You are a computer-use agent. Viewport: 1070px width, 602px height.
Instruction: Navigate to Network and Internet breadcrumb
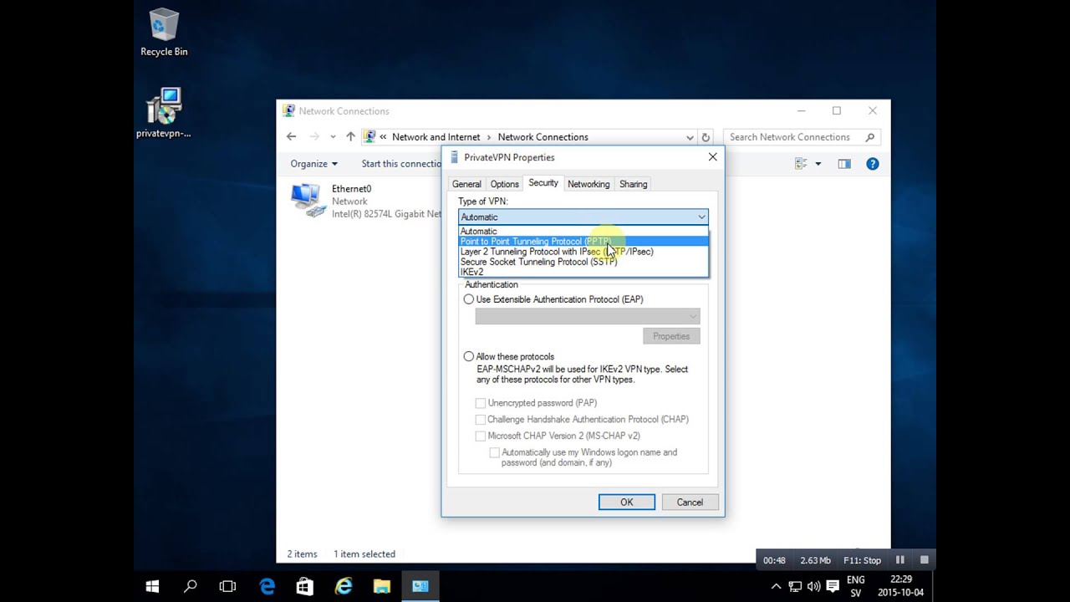(436, 137)
